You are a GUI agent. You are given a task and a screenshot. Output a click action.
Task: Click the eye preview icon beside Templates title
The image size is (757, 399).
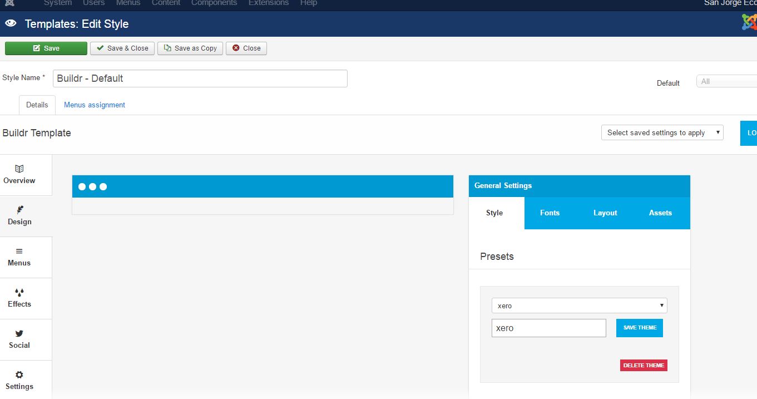click(11, 23)
